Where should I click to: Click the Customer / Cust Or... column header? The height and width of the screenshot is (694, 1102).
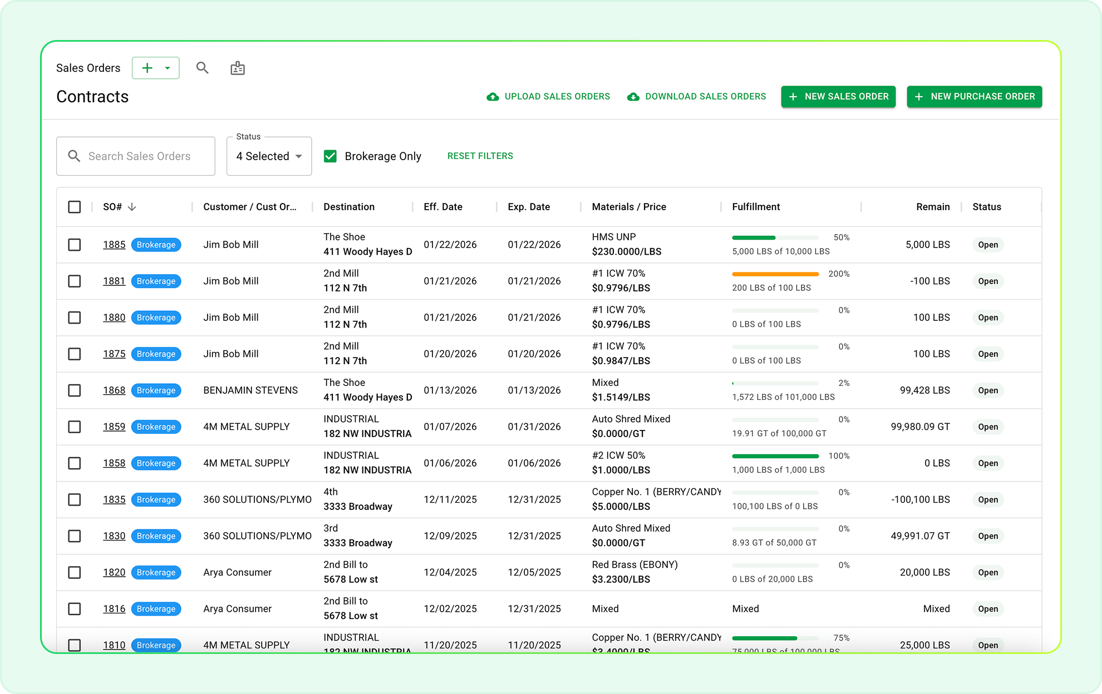249,207
